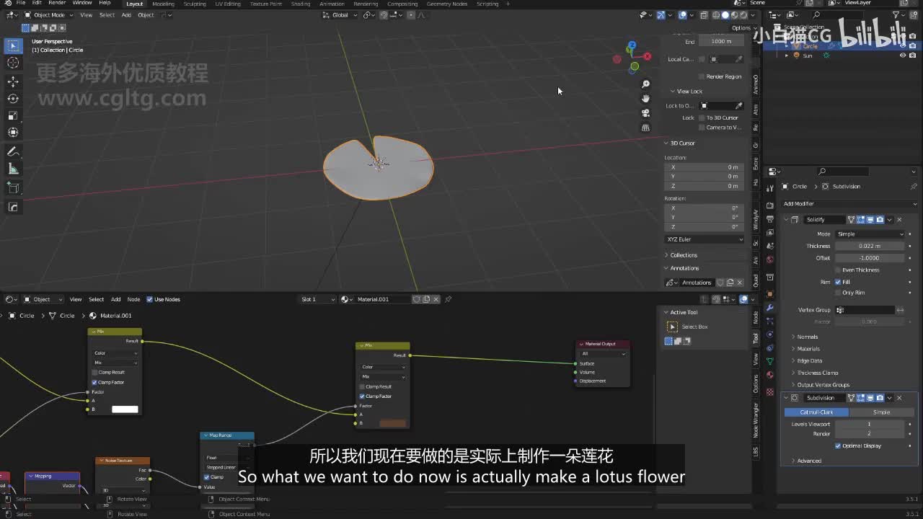Open the Object Mode dropdown
This screenshot has width=923, height=519.
49,14
